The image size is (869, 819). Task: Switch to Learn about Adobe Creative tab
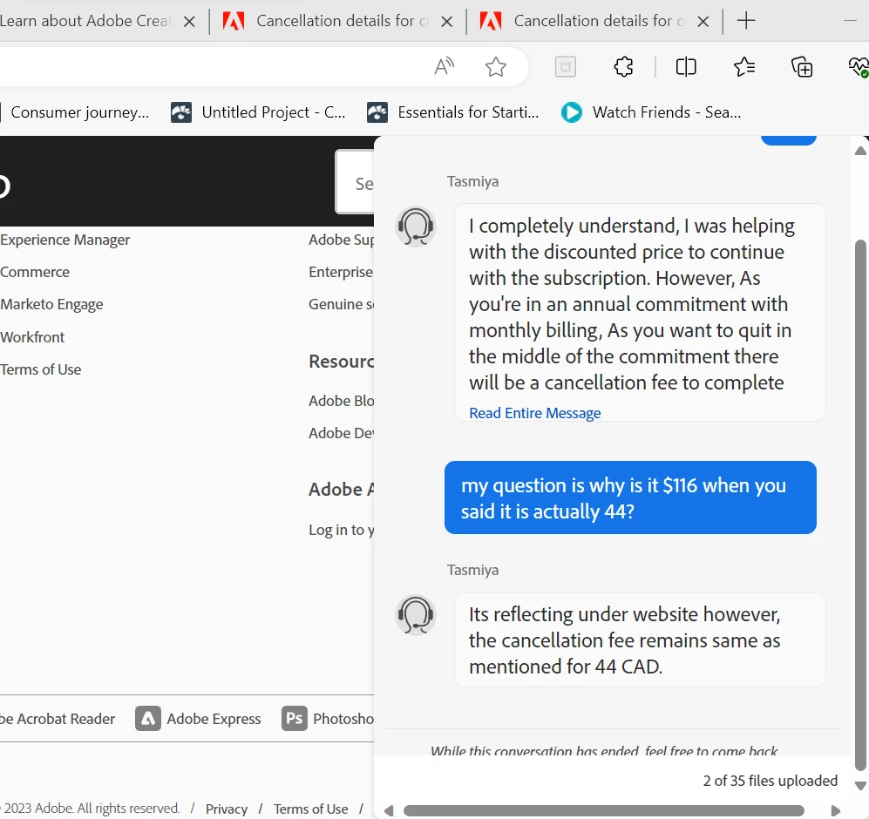[86, 21]
